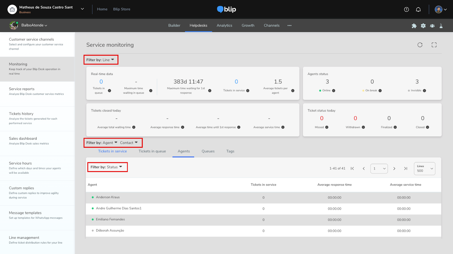The width and height of the screenshot is (453, 254).
Task: Go to the last page of agents
Action: [405, 168]
